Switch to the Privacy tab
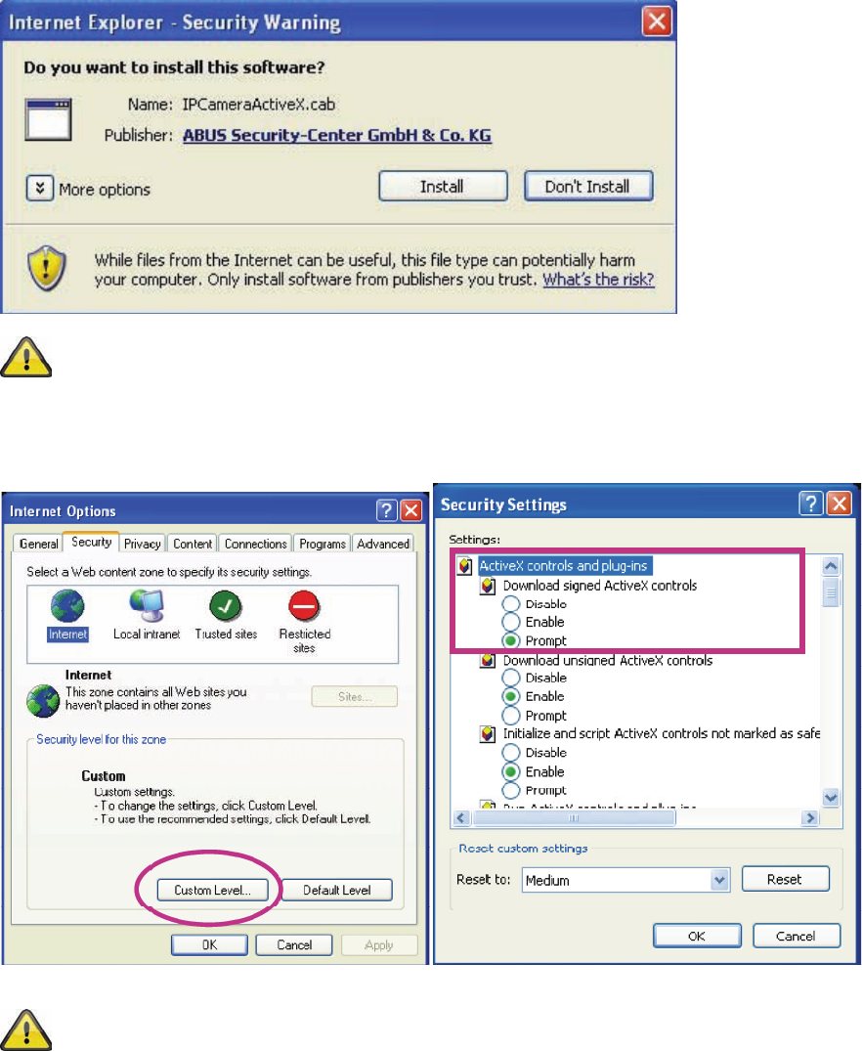The height and width of the screenshot is (1051, 862). pos(142,544)
